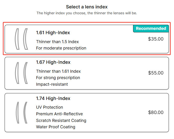Click the $80.00 price
174x139 pixels.
click(x=156, y=112)
